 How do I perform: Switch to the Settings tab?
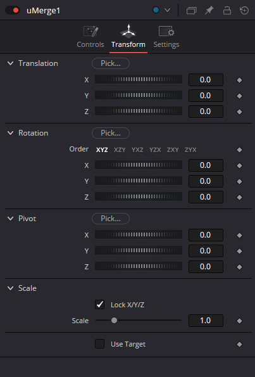(166, 37)
